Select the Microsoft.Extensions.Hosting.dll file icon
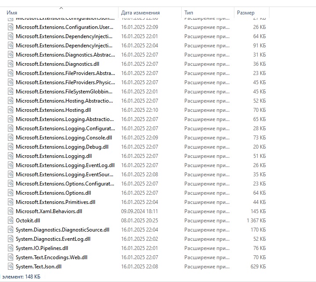 click(x=11, y=110)
